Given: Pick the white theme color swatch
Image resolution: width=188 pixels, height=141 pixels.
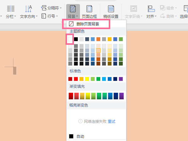Looking at the screenshot, I should tap(70, 39).
